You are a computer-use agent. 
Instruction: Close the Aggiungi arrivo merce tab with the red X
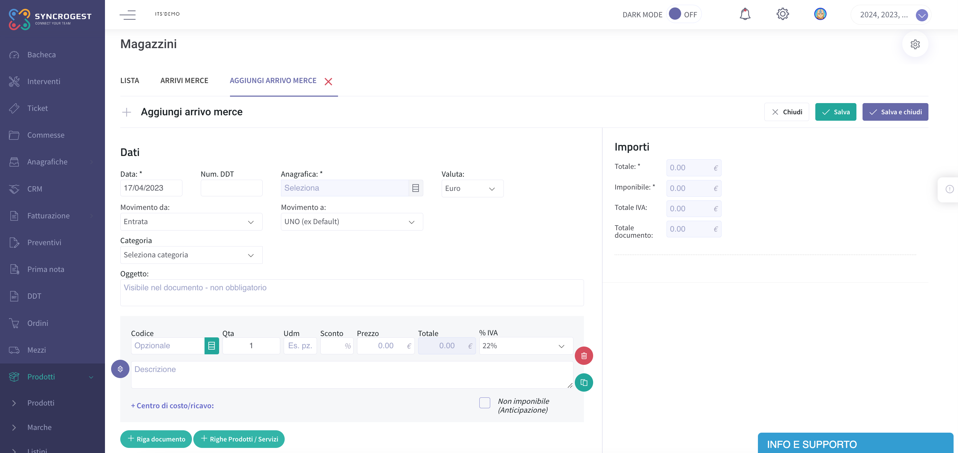(328, 81)
